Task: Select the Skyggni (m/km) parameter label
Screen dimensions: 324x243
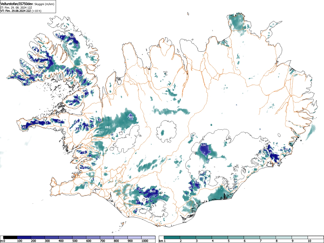Action: (x=44, y=4)
